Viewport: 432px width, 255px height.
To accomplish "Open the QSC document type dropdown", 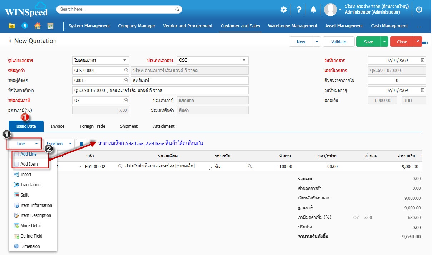I will 244,61.
